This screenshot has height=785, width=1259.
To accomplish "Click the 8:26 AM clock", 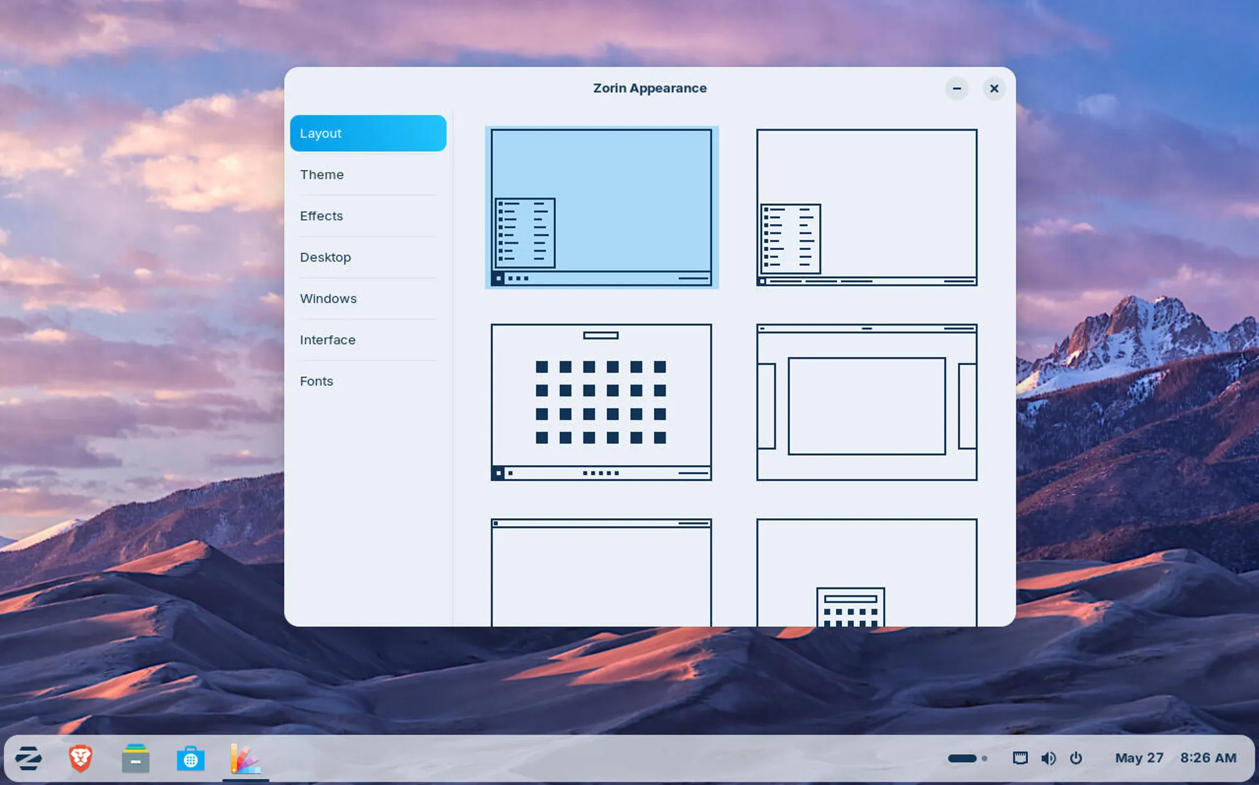I will coord(1208,758).
